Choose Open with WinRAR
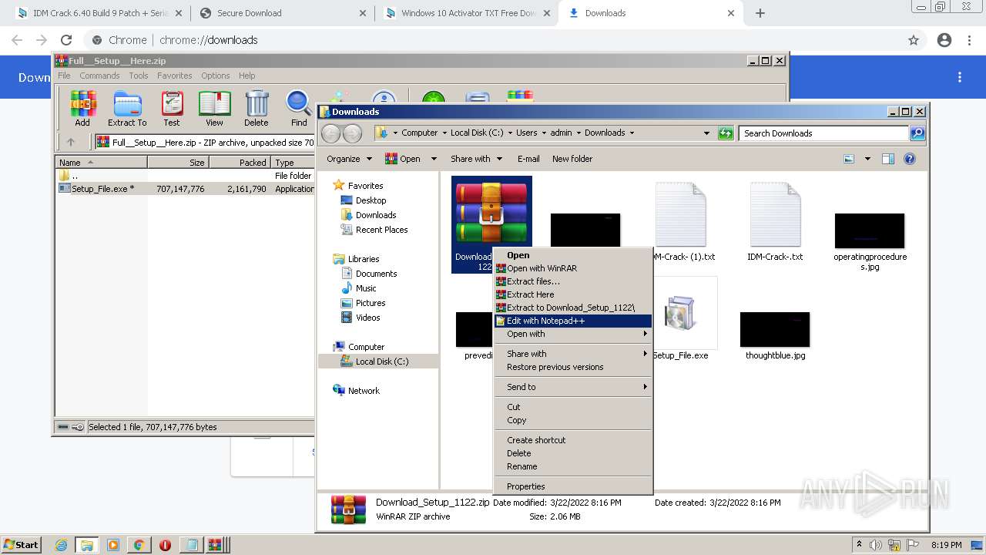986x555 pixels. point(573,268)
